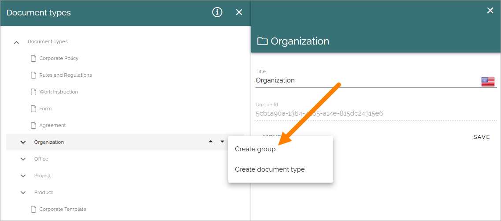
Task: Select the Agreement document type
Action: click(52, 125)
